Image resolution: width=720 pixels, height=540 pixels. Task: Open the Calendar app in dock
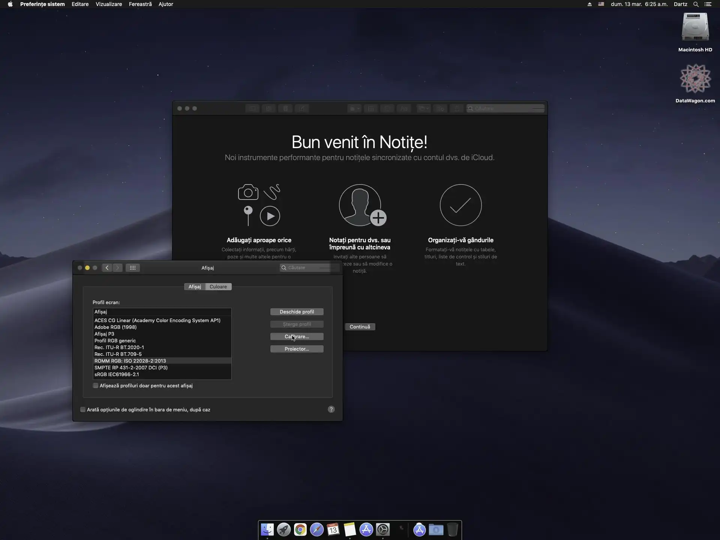click(x=333, y=529)
